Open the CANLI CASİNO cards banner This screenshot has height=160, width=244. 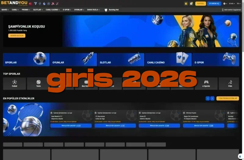168,59
